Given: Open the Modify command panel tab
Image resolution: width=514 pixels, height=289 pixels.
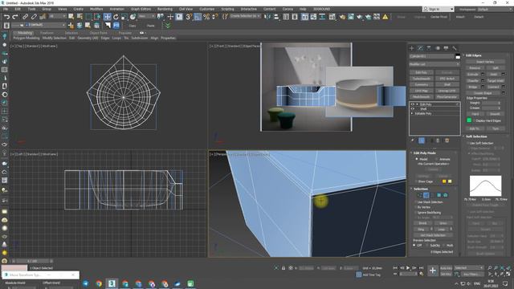Looking at the screenshot, I should 420,48.
